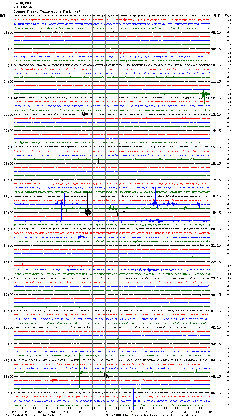This screenshot has height=419, width=232.
Task: Select the 10:15 UTC time label
Action: pyautogui.click(x=216, y=65)
